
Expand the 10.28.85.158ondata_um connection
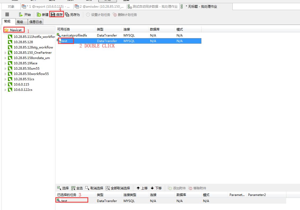(5, 58)
